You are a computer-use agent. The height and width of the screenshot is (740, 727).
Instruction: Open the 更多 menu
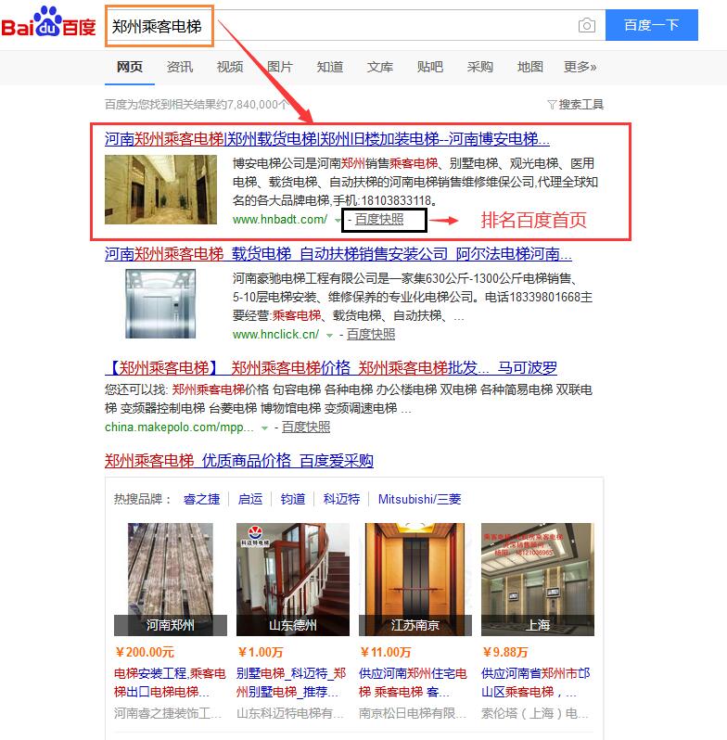coord(580,67)
